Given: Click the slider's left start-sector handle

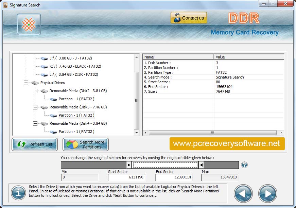Looking at the screenshot, I should (129, 165).
